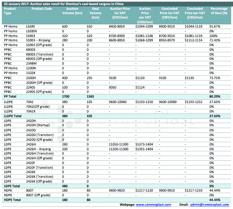Select the 2420H (Startup) product code

tap(39, 125)
